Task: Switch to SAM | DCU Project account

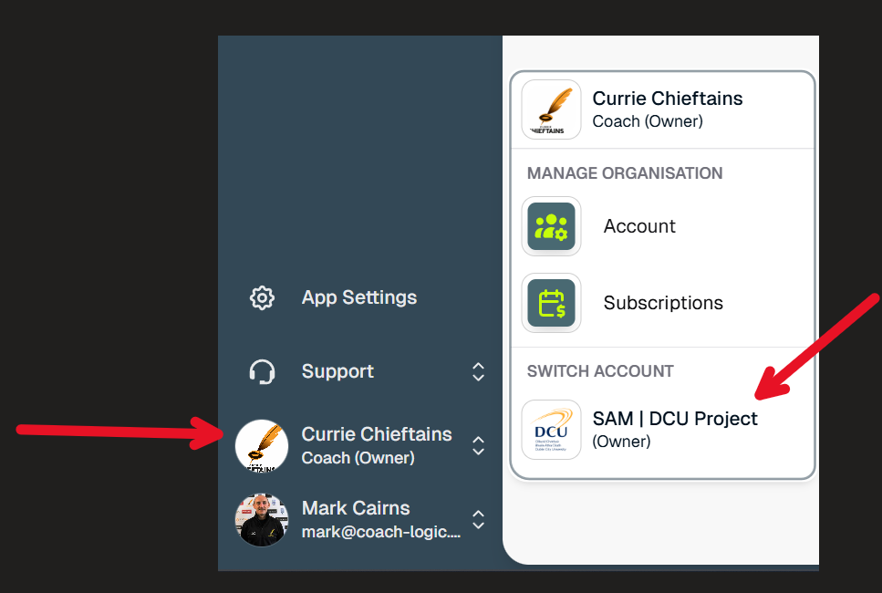Action: (662, 430)
